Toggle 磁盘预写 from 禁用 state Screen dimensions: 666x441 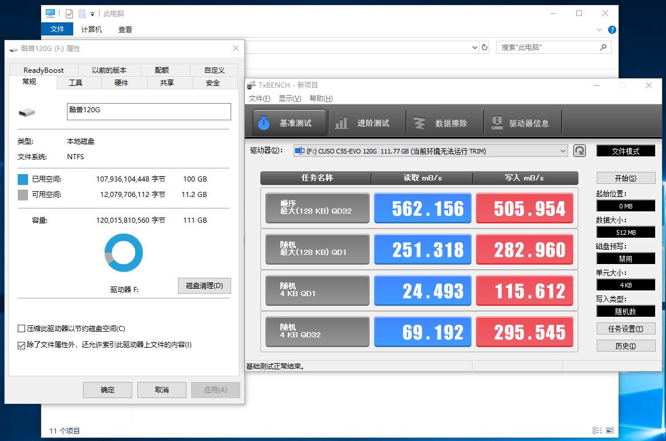coord(625,258)
